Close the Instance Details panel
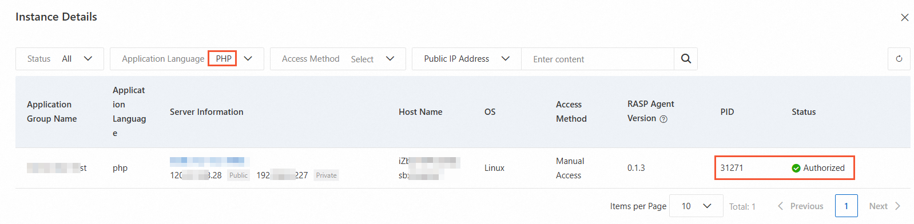Image resolution: width=914 pixels, height=224 pixels. [x=904, y=18]
